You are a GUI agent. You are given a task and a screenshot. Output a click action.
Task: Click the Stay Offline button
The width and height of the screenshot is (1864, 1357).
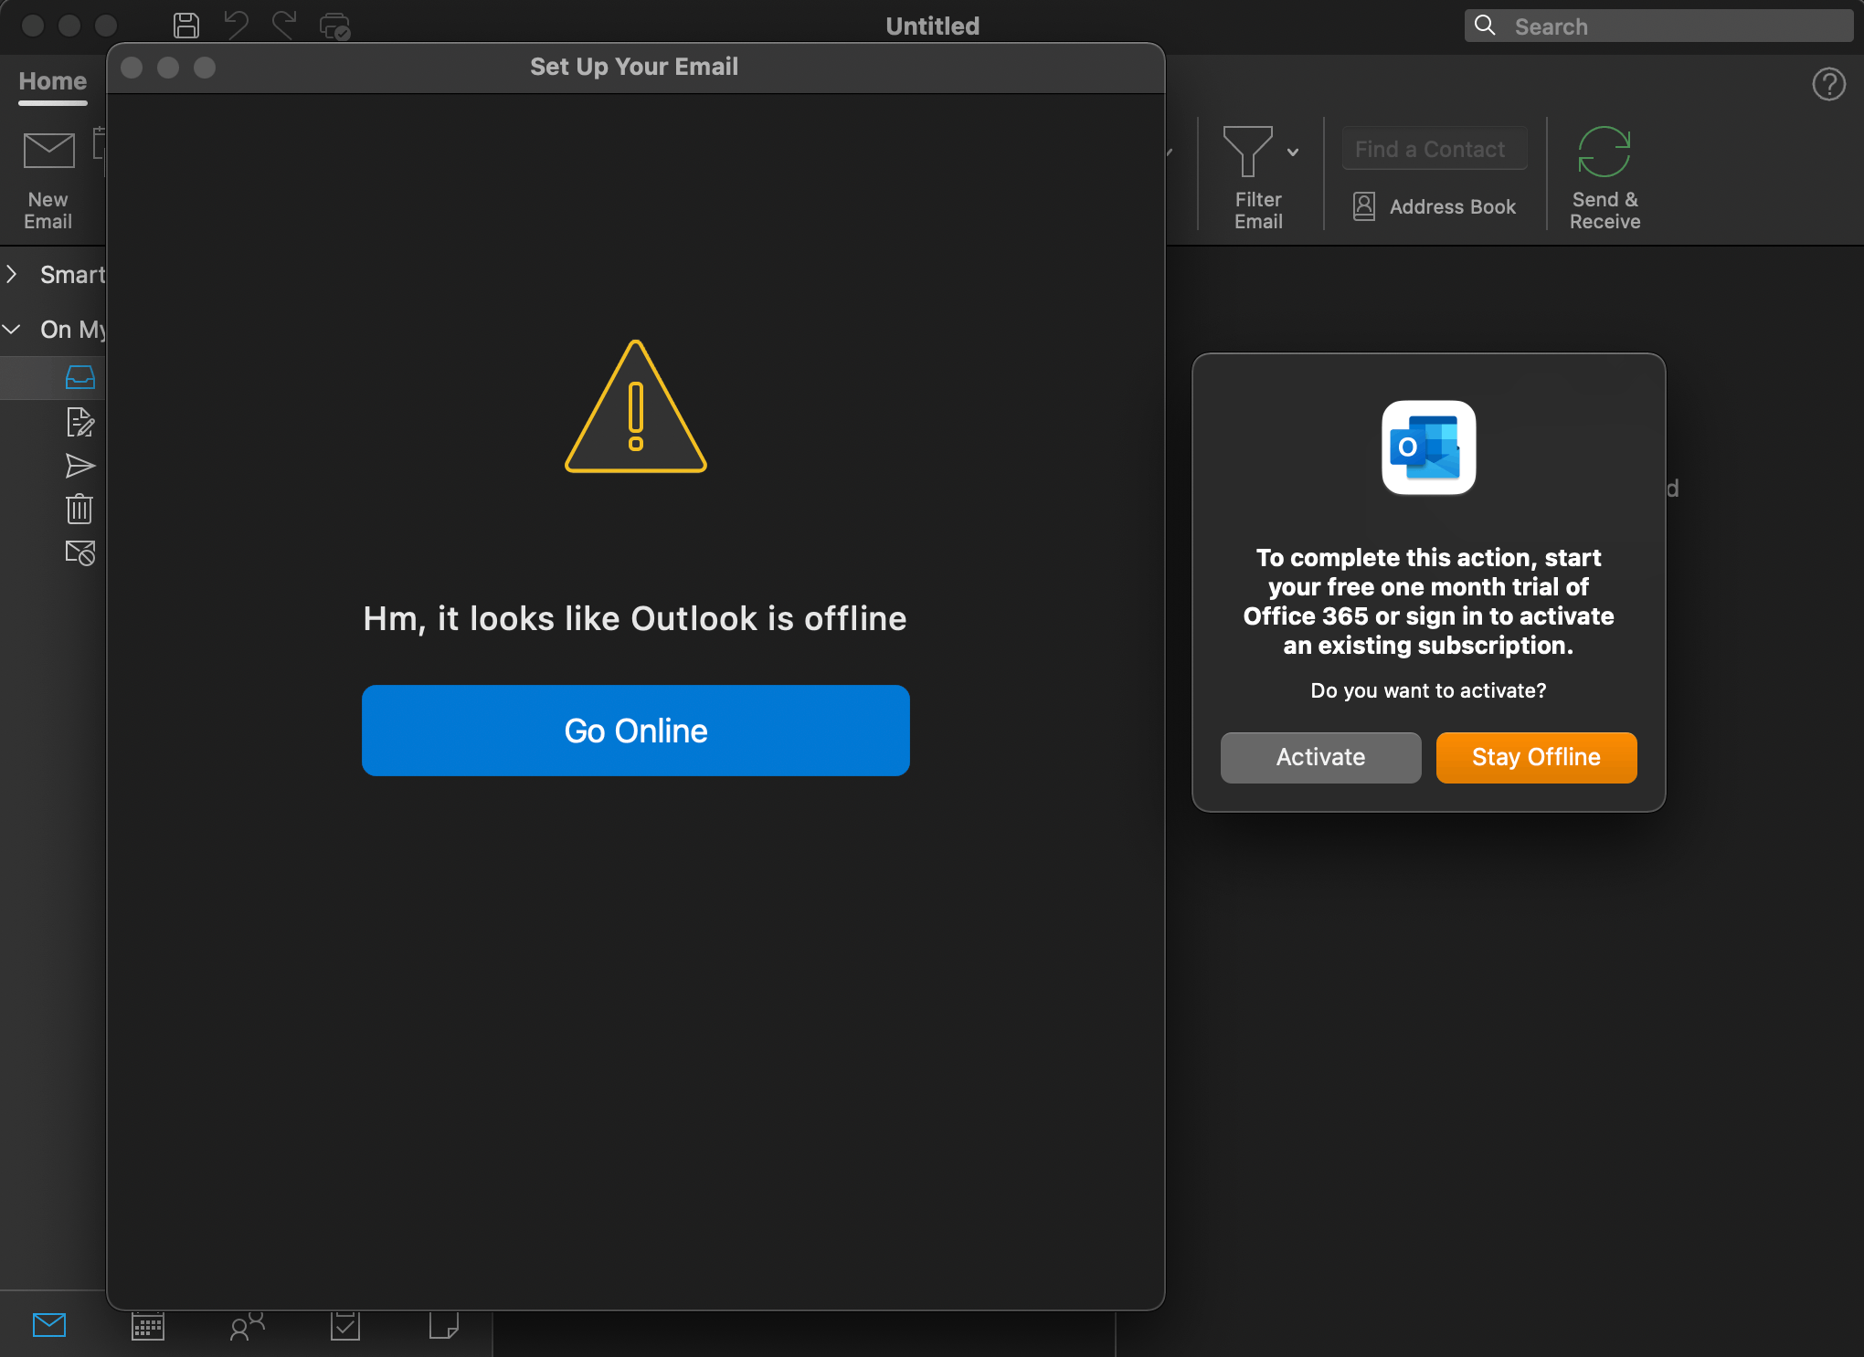pyautogui.click(x=1537, y=757)
